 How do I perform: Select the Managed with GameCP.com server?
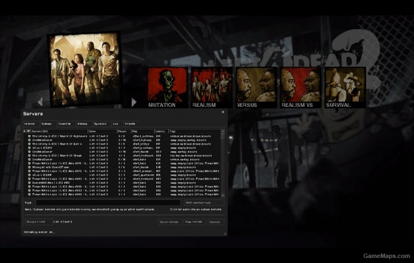tap(122, 167)
